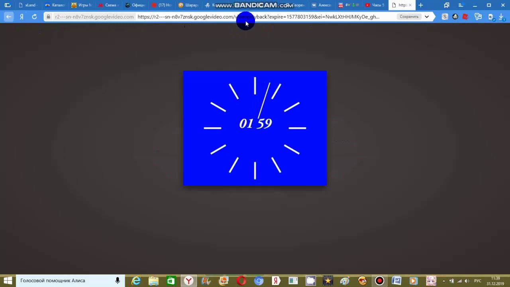
Task: Click the red extension icon in the toolbar
Action: click(465, 17)
